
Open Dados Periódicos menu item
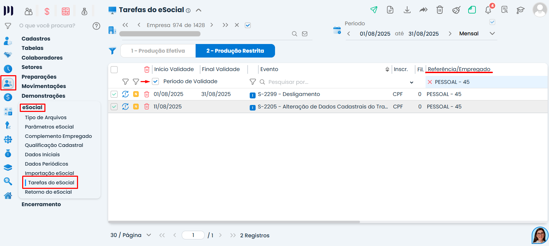point(46,164)
